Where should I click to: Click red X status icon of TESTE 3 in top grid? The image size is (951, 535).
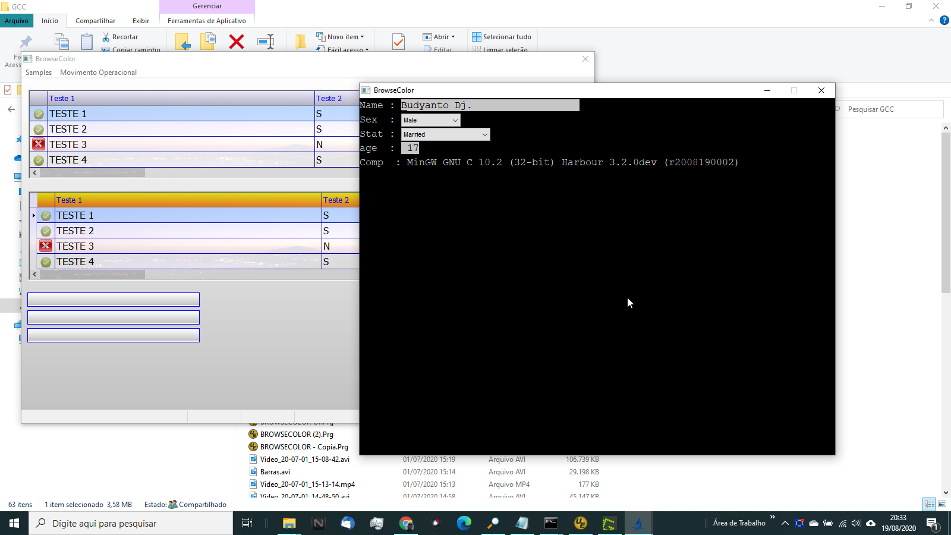point(39,144)
